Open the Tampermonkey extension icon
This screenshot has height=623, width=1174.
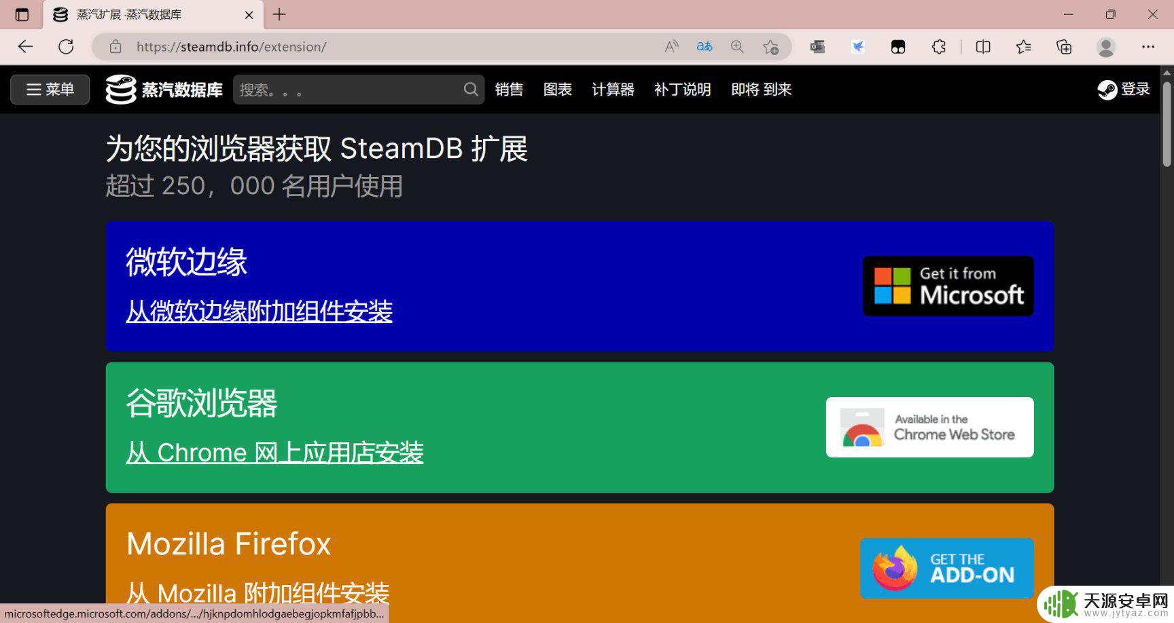898,47
